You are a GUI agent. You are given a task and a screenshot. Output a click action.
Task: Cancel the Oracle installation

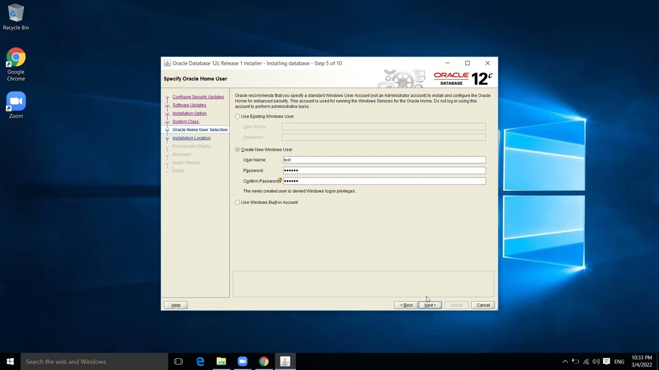tap(483, 305)
